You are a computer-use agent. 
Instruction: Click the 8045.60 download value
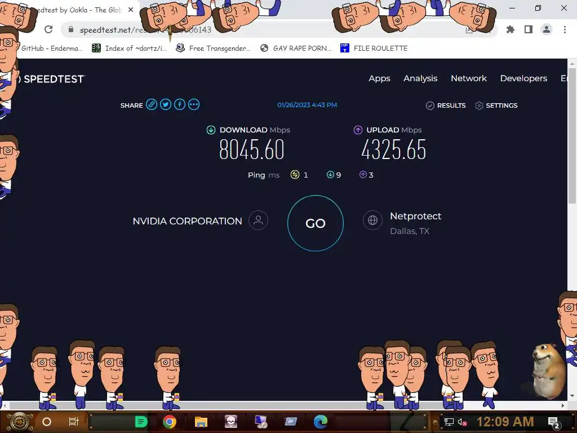[x=252, y=149]
